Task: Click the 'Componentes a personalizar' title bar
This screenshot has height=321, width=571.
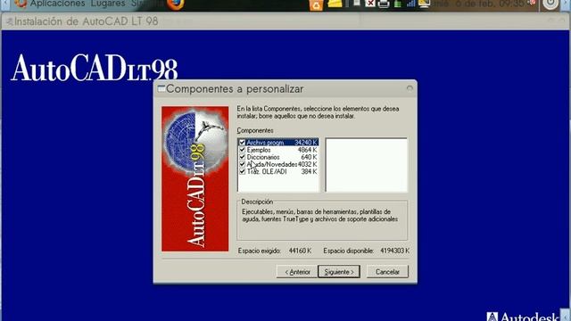Action: (285, 89)
